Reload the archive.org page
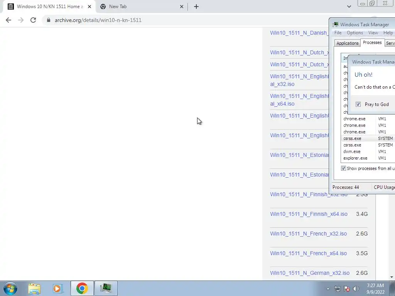The width and height of the screenshot is (395, 296). (x=33, y=20)
